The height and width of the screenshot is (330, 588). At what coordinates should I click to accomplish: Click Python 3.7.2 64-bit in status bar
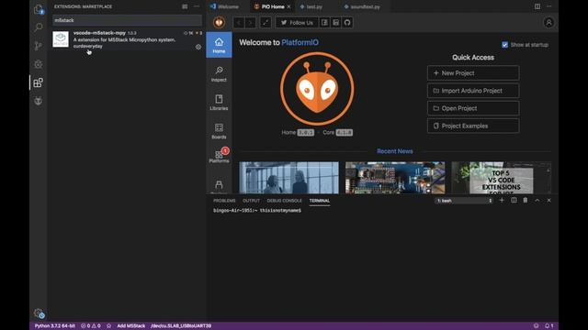(55, 326)
